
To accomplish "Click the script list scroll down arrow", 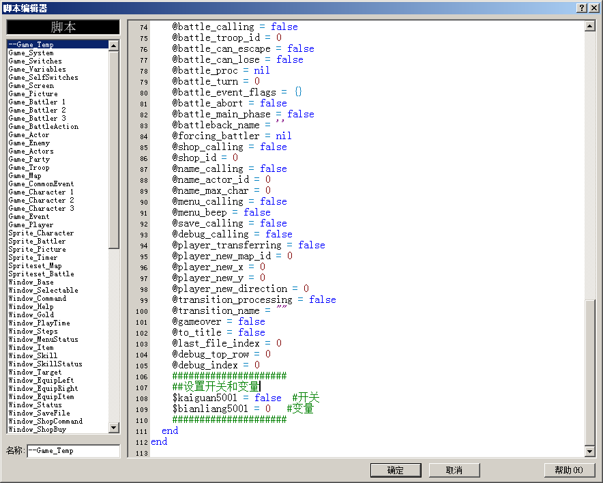I will click(x=113, y=427).
